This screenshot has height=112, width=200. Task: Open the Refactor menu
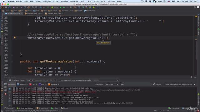tap(74, 1)
